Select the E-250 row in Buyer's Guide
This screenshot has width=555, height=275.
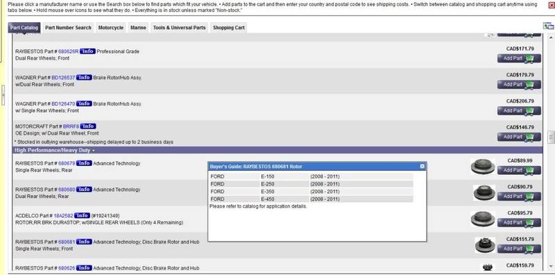coord(311,184)
